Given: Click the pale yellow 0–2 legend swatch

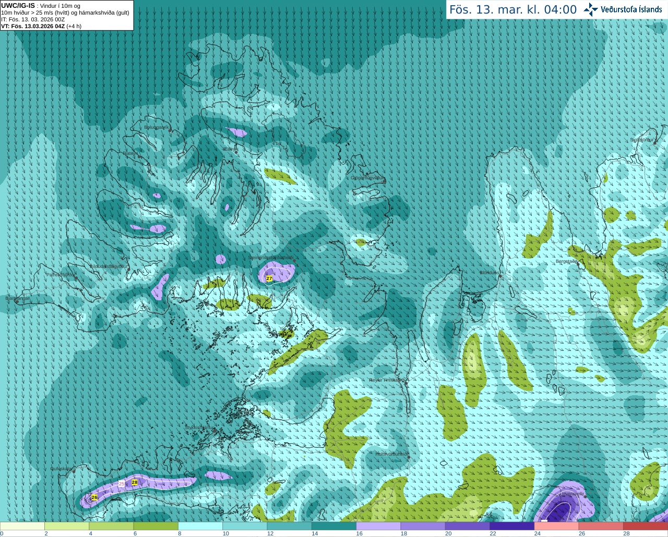Looking at the screenshot, I should [22, 526].
